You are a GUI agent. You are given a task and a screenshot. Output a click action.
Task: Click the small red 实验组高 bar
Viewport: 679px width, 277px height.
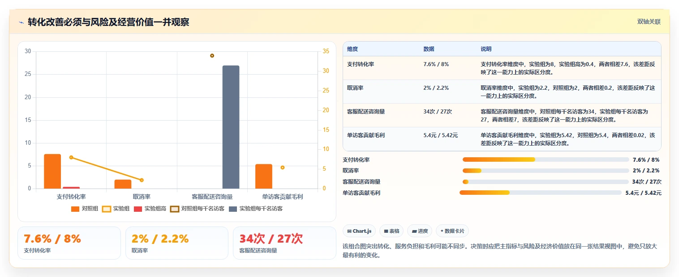click(x=71, y=188)
